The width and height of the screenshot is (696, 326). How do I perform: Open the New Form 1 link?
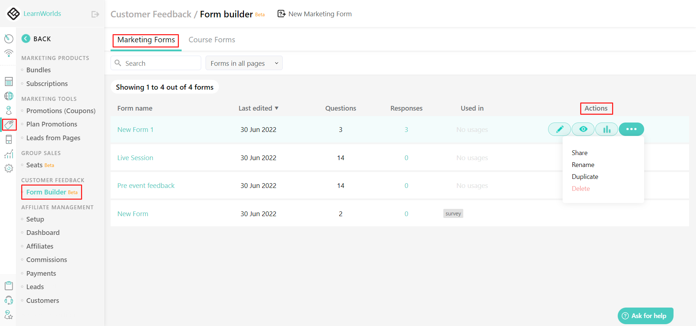[136, 129]
